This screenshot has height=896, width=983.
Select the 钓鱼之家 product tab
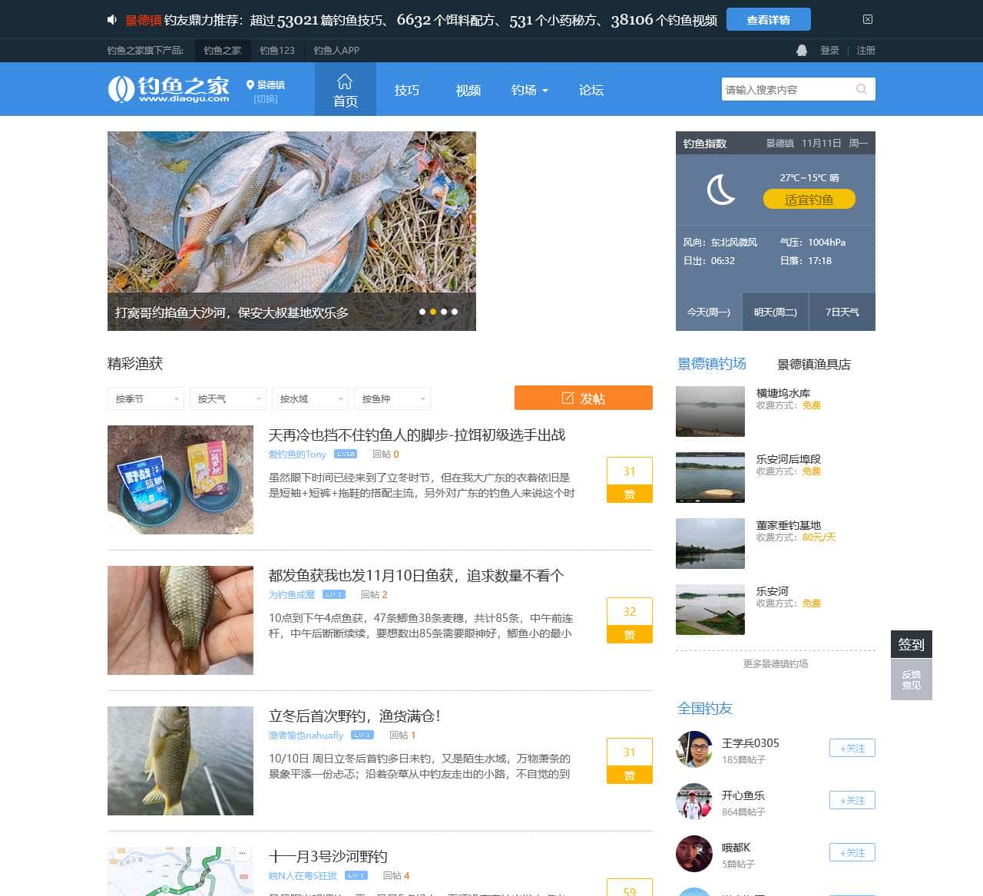[223, 50]
